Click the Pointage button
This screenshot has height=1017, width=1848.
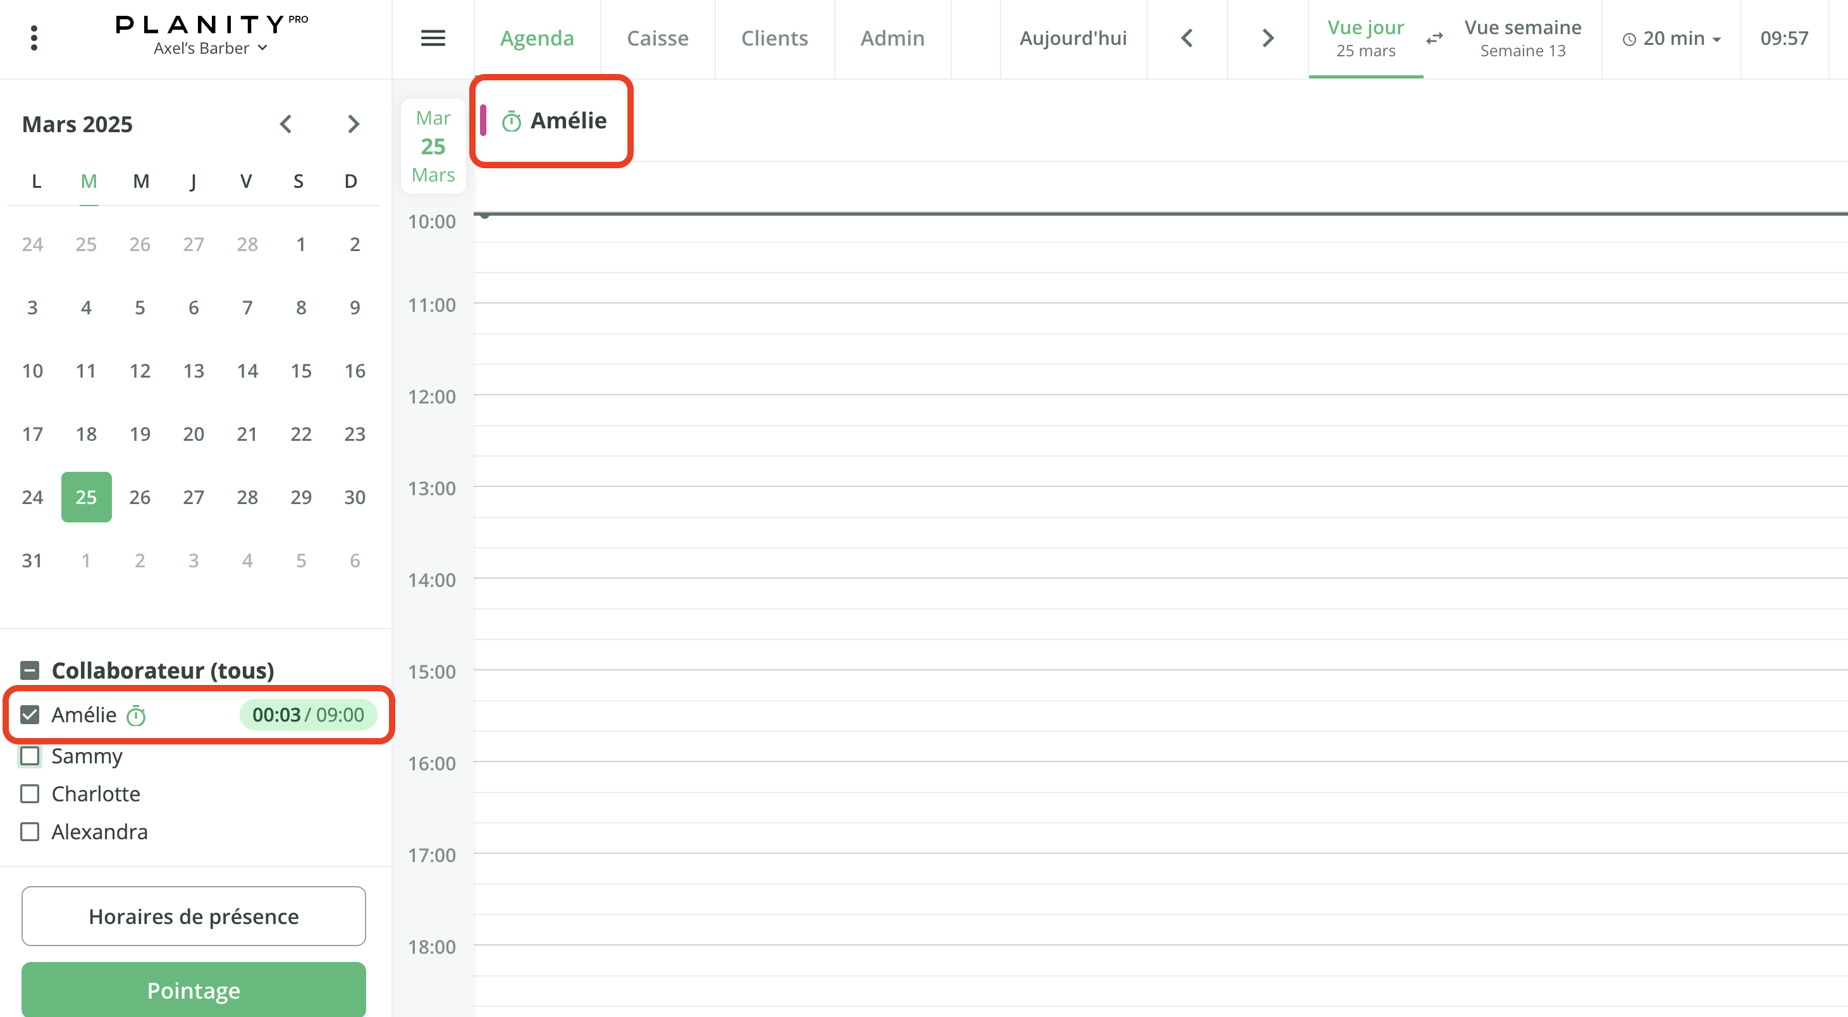(194, 990)
